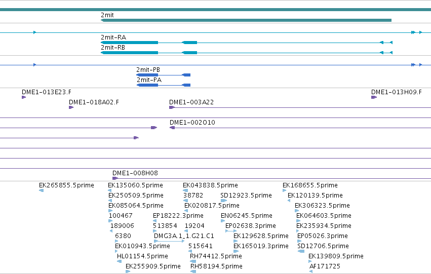Click the EK306323.5prime EST marker

coord(297,211)
